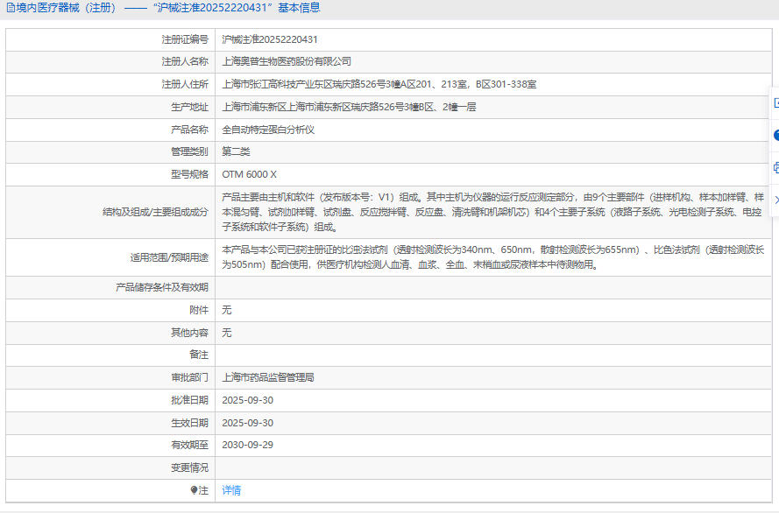Click the expiry date 2030-09-29
Viewport: 779px width, 513px height.
(247, 445)
